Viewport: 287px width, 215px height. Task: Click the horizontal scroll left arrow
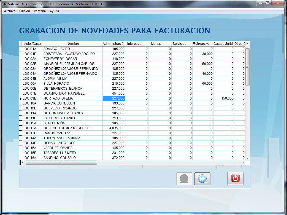pos(23,162)
